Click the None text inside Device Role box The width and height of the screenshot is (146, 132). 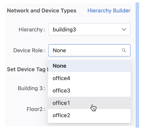[x=59, y=50]
